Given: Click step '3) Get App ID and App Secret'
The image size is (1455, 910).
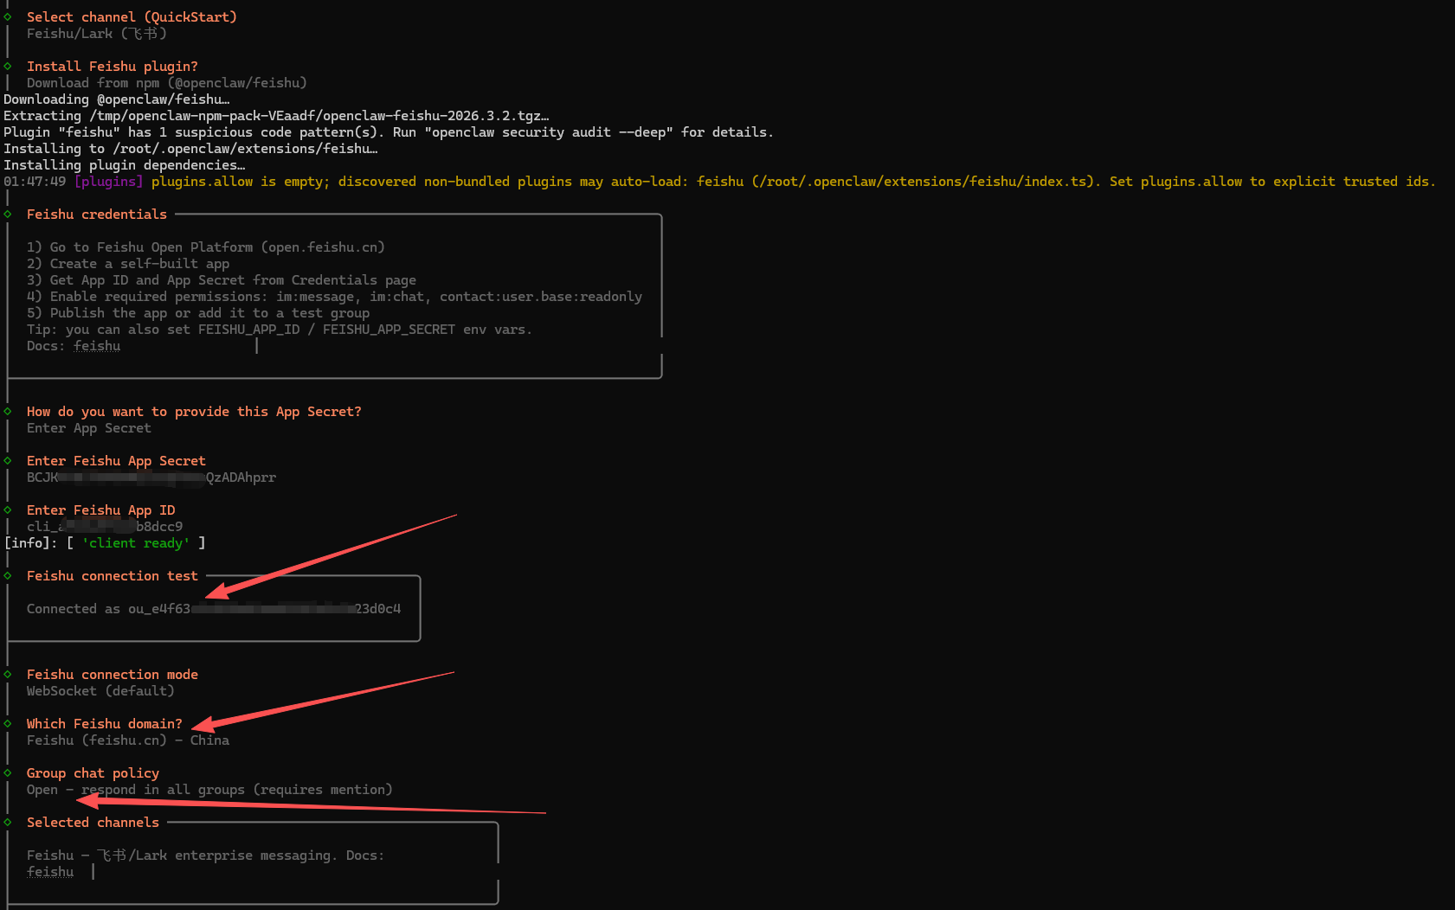Looking at the screenshot, I should [222, 279].
